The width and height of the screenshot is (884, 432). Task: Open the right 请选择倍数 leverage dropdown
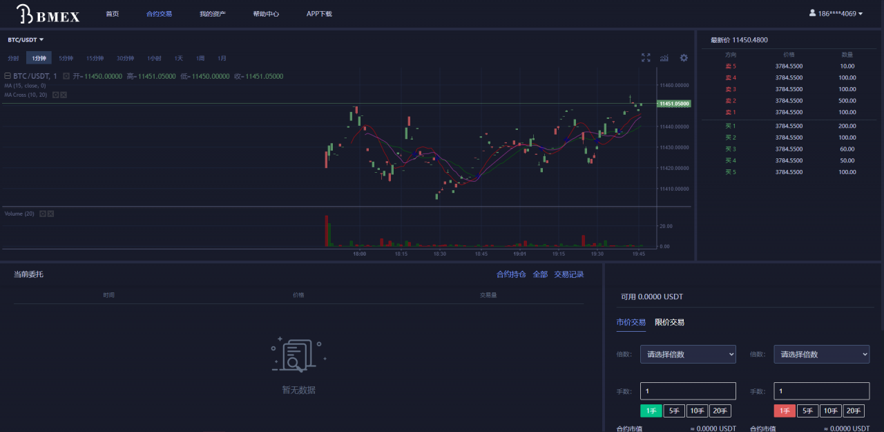tap(821, 354)
